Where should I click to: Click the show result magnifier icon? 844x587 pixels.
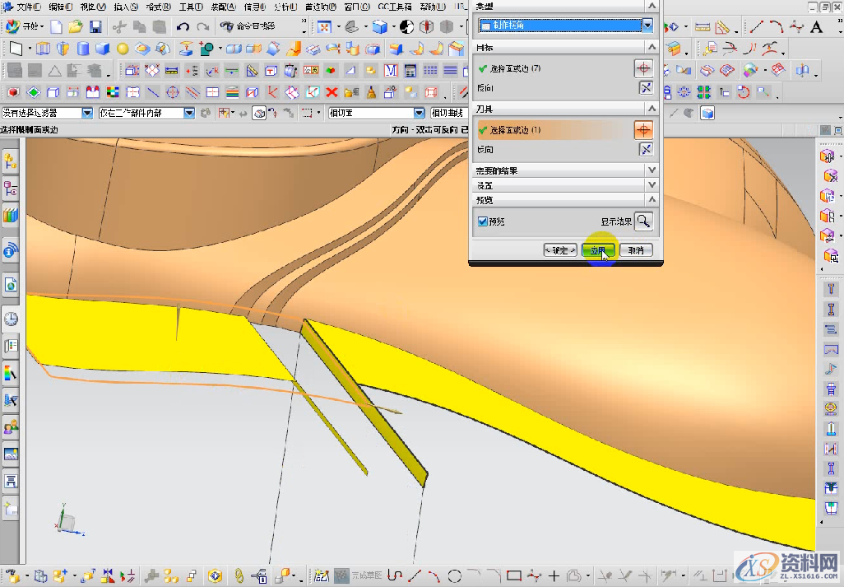point(643,221)
